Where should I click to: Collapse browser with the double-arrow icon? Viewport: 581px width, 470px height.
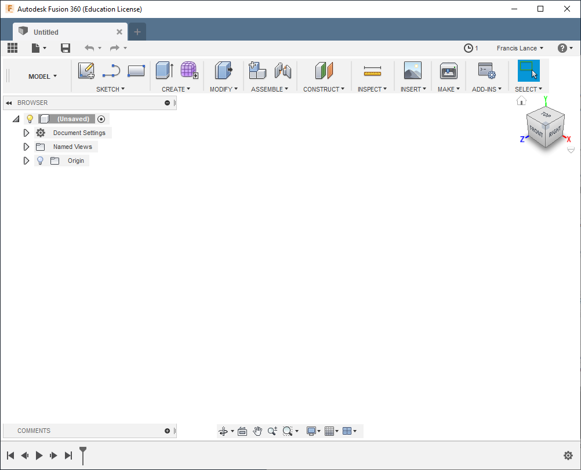[x=9, y=103]
